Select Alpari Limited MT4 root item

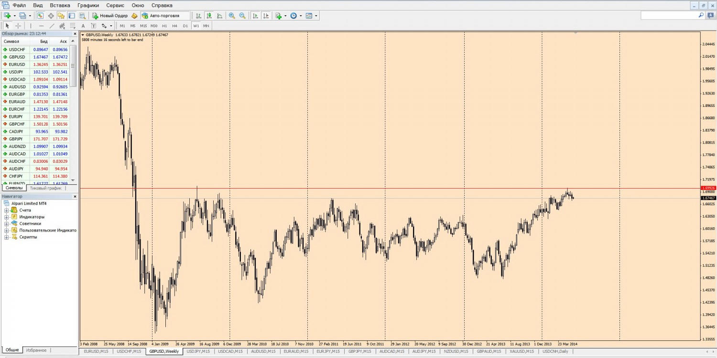point(29,203)
